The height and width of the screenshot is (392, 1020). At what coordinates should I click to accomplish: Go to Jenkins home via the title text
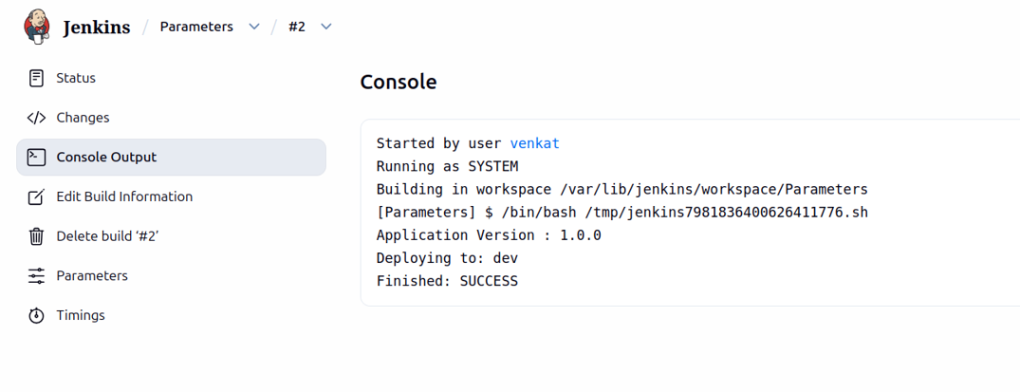click(x=97, y=28)
